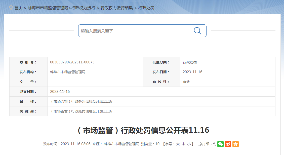This screenshot has width=284, height=155.
Task: Open 蚌埠市市场监督管理局 breadcrumb link
Action: (48, 8)
